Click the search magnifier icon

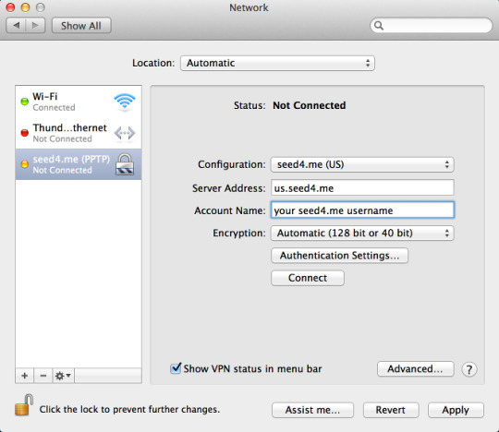pos(378,26)
